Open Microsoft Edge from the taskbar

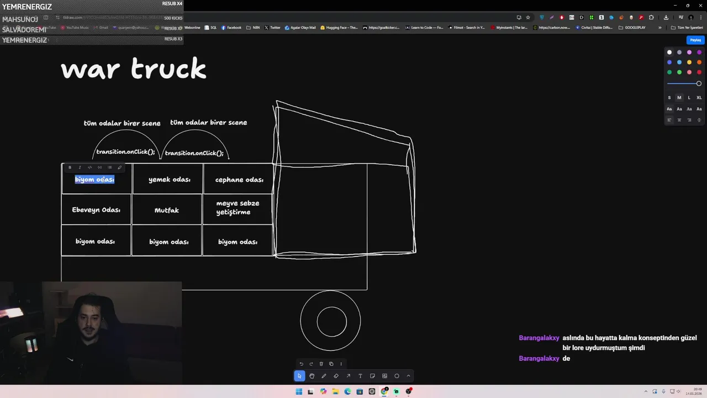347,391
